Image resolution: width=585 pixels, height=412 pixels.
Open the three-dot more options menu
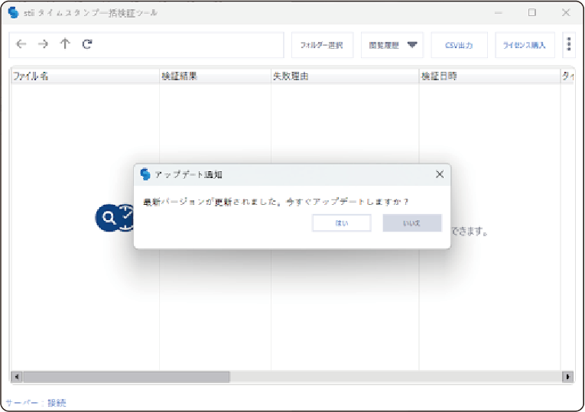coord(569,45)
